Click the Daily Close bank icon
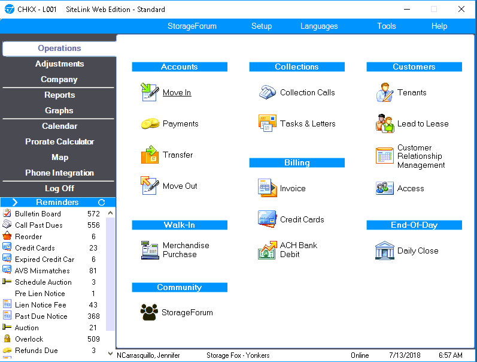The height and width of the screenshot is (362, 477). [385, 250]
